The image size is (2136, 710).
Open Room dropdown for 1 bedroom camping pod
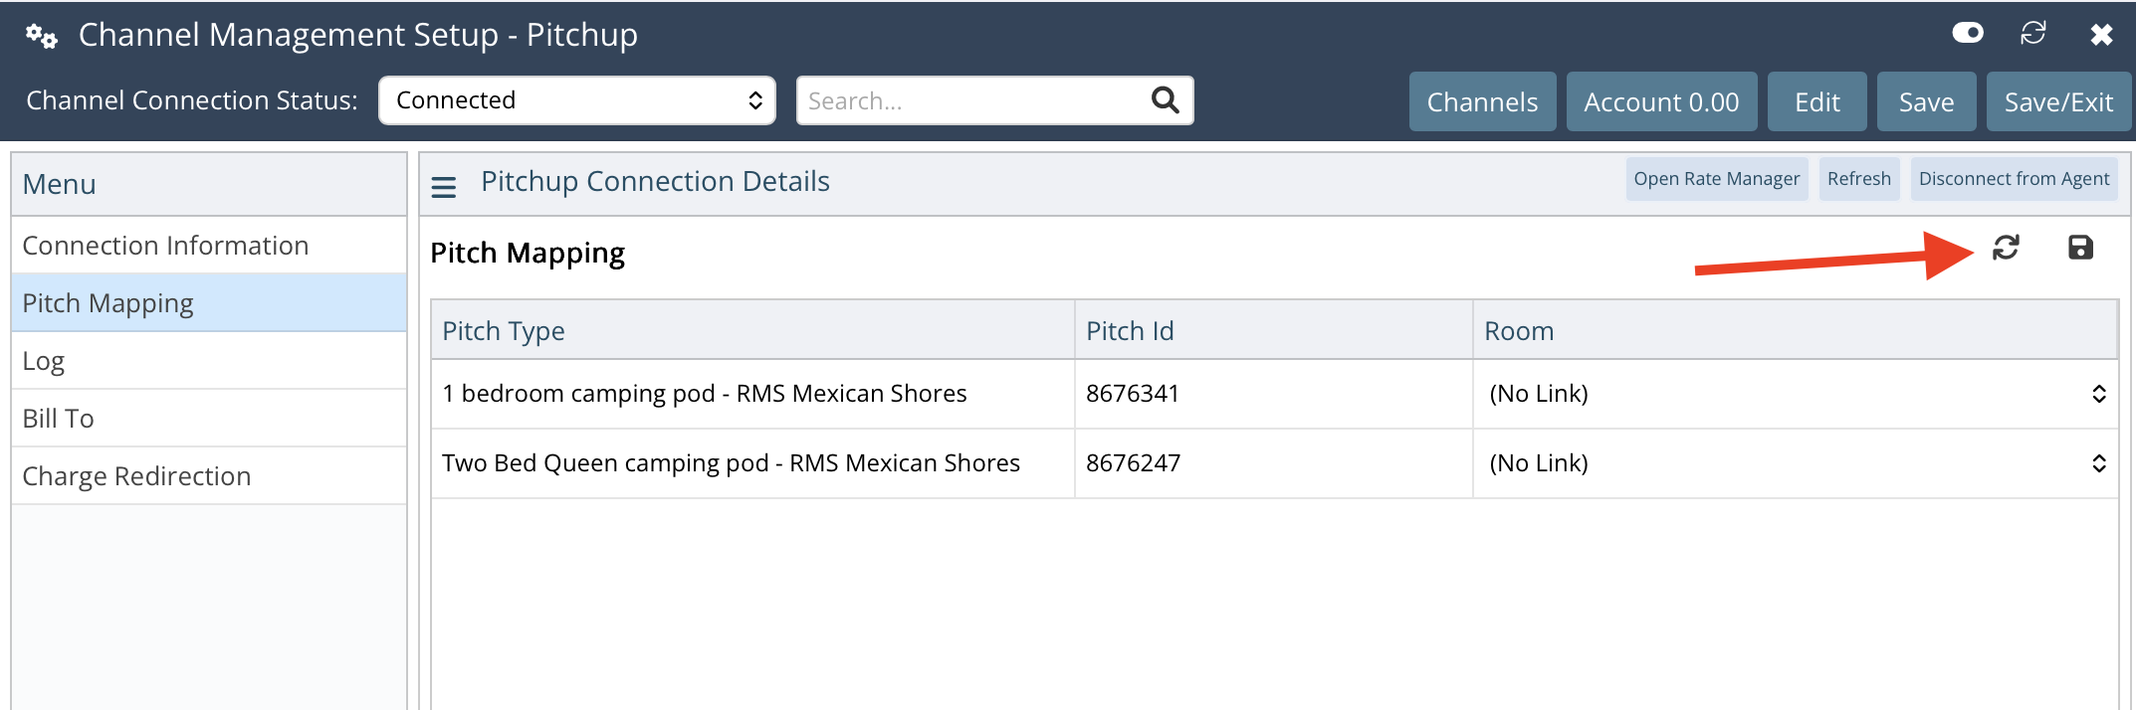(1796, 394)
